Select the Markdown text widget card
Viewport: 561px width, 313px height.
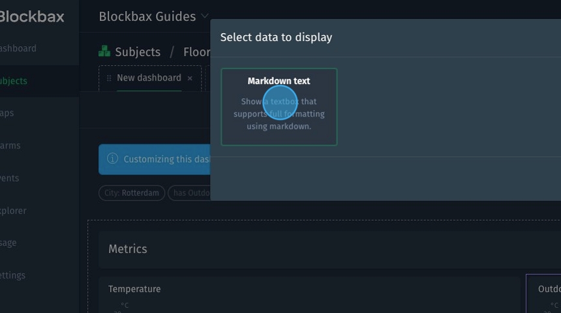click(x=279, y=107)
